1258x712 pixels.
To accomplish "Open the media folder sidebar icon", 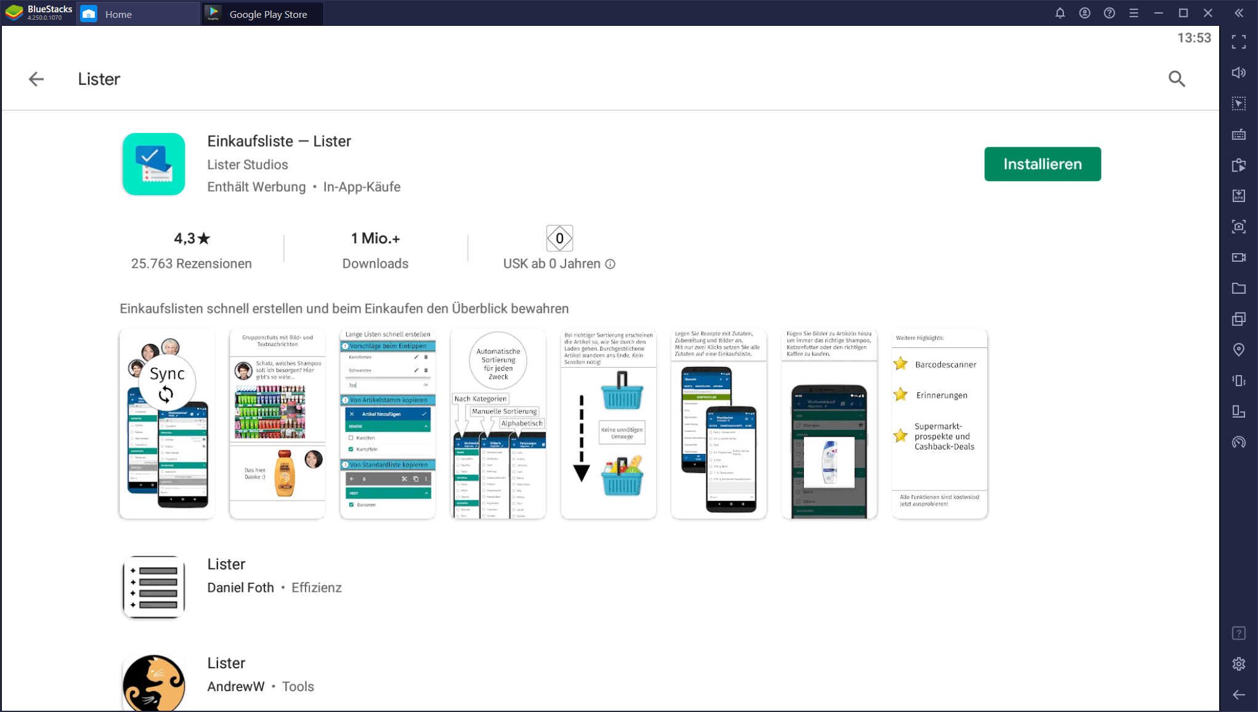I will [1239, 288].
